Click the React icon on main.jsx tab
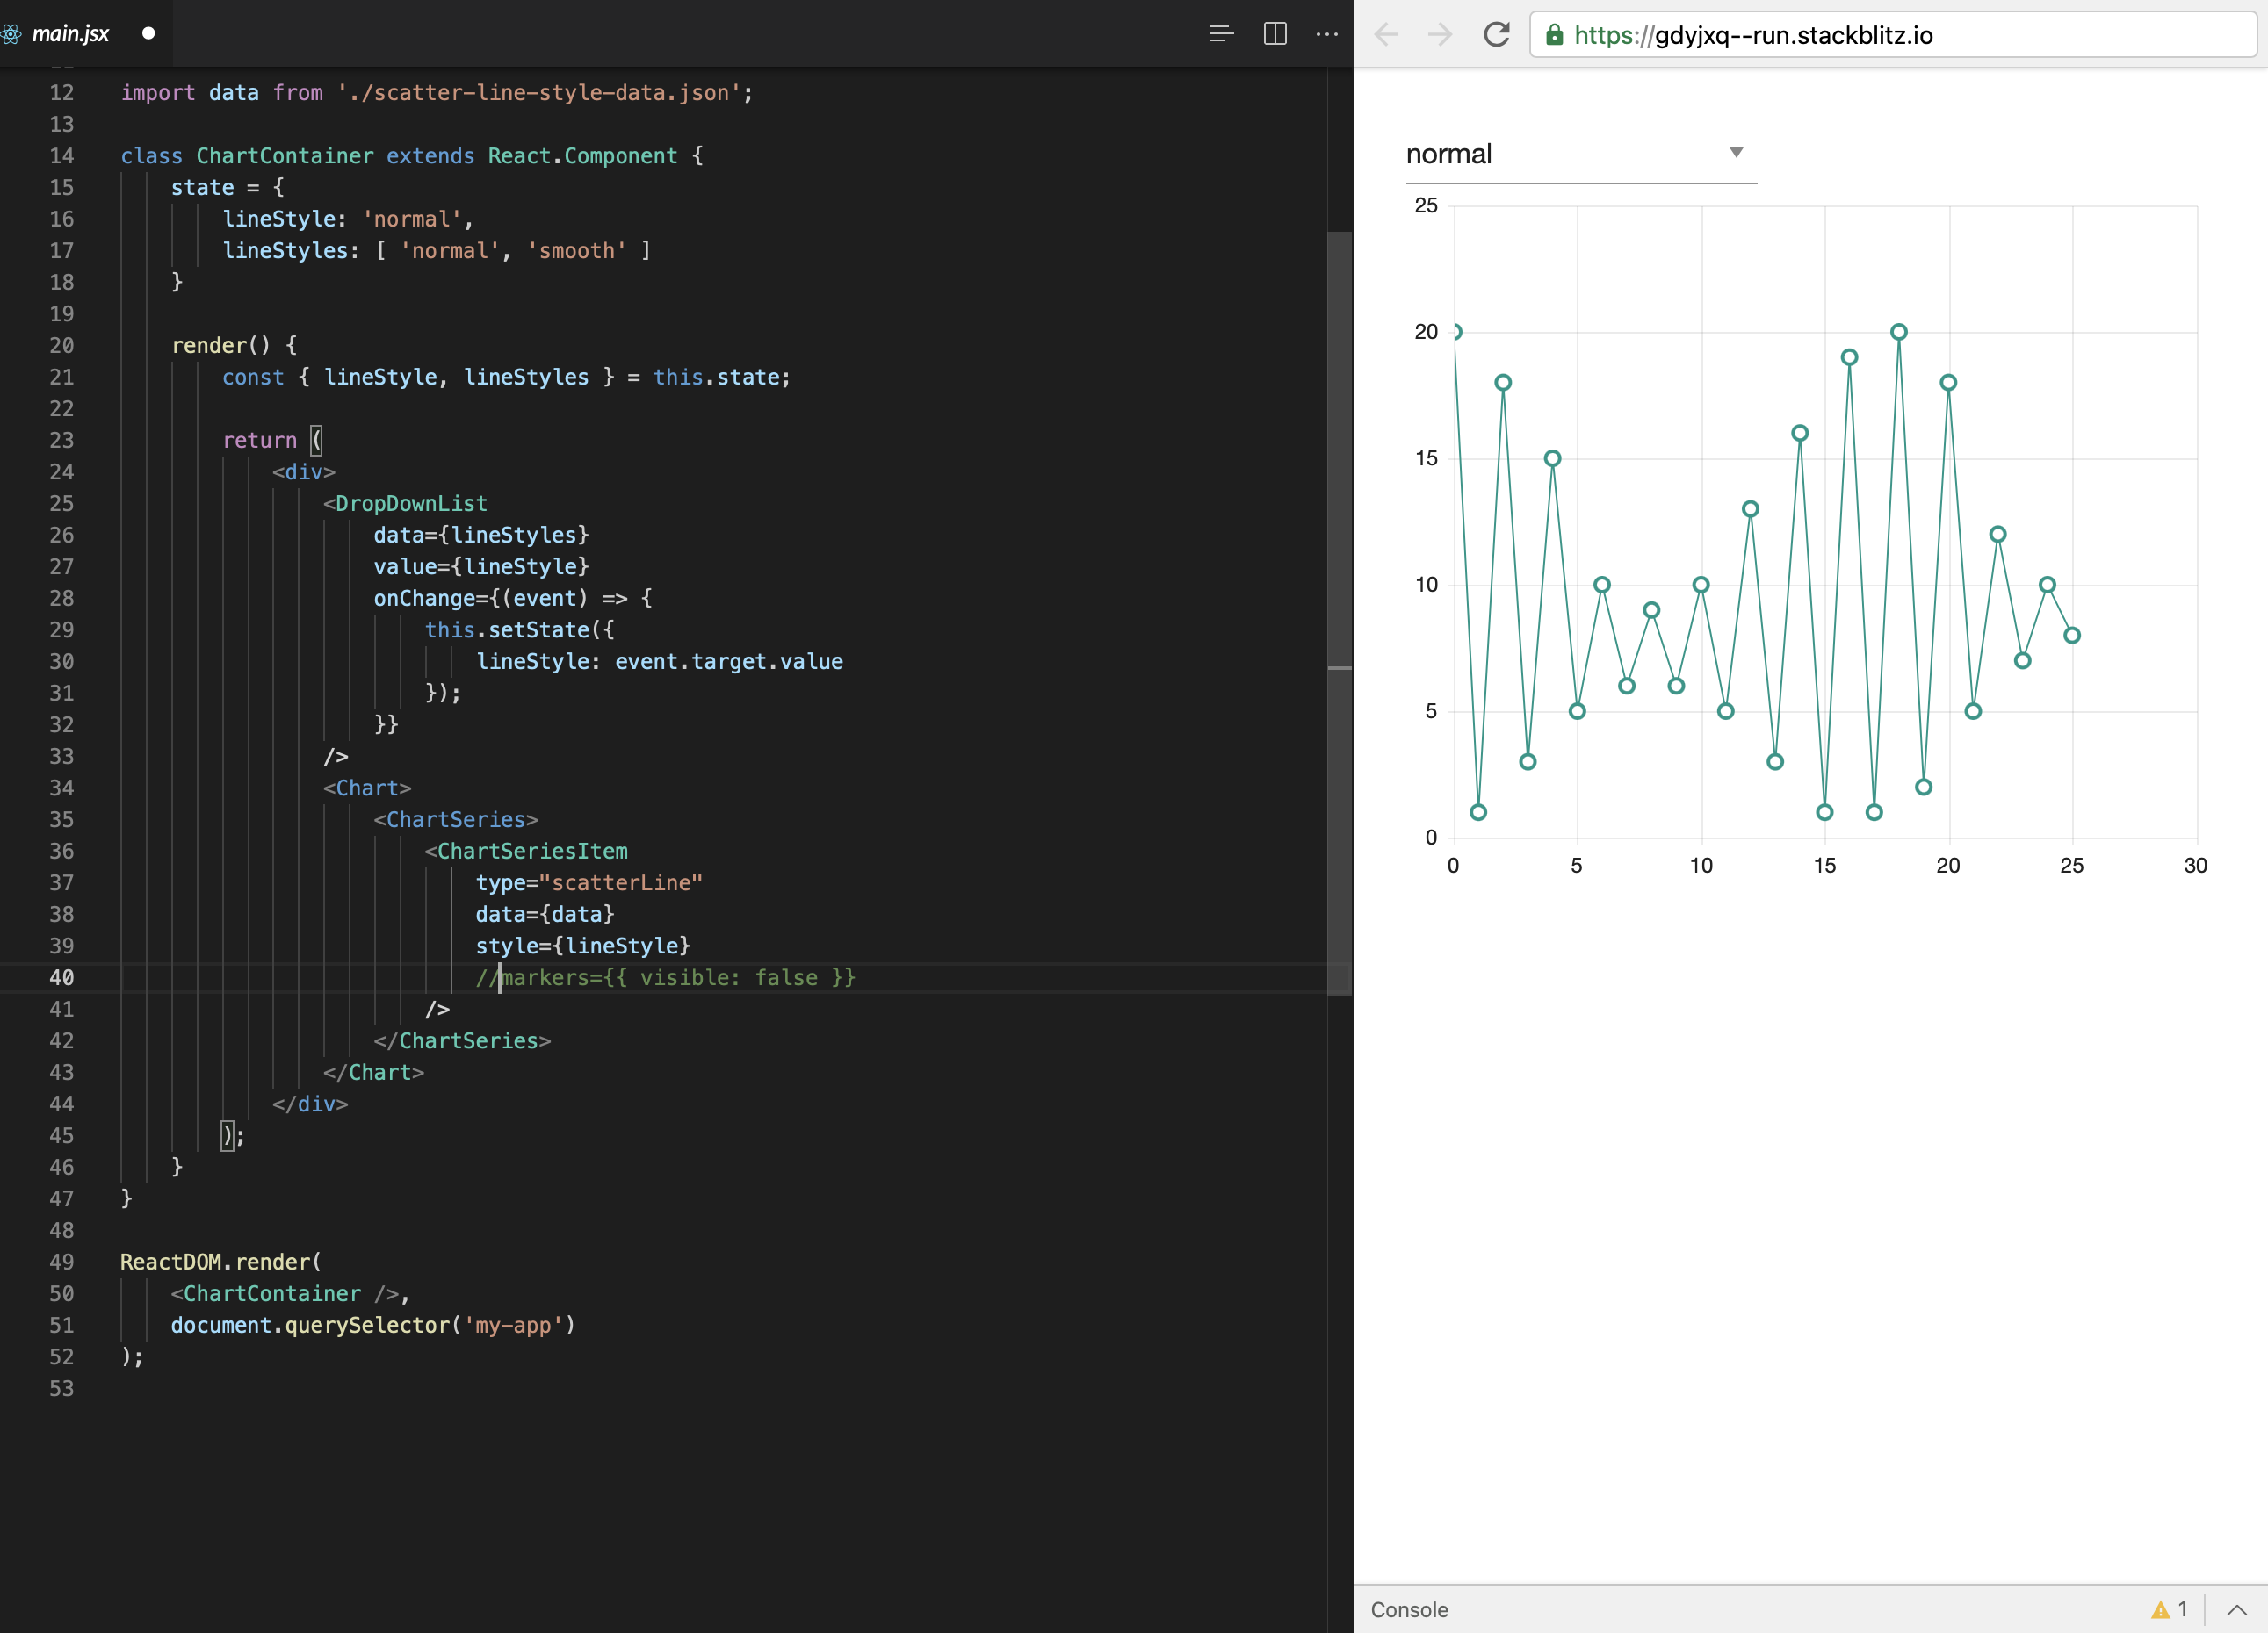 tap(11, 34)
